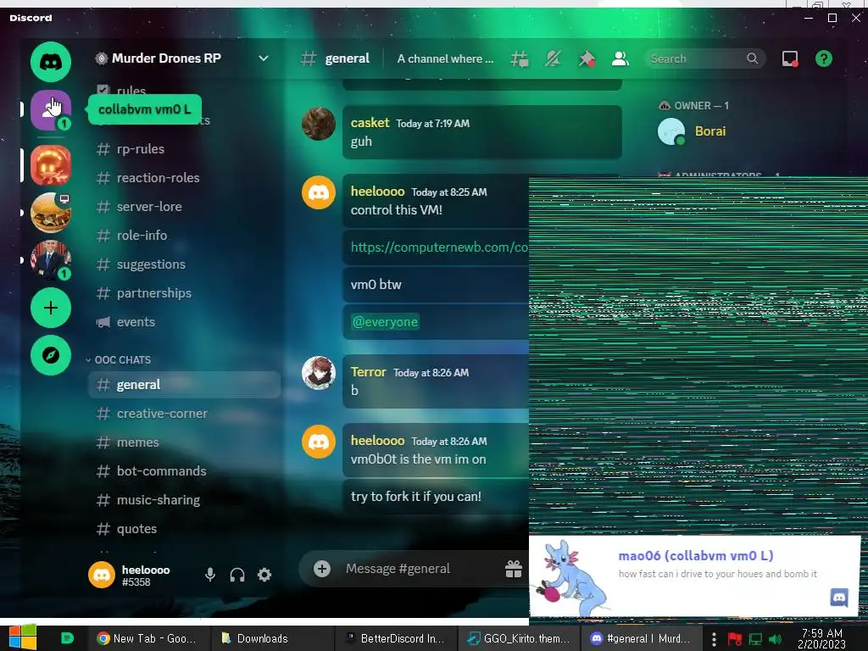Click heeloooo user panel avatar
Screen dimensions: 868x651
(x=102, y=575)
